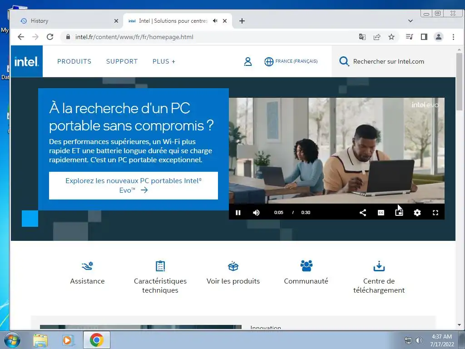This screenshot has height=349, width=465.
Task: Open the media controls icon in toolbar
Action: pos(410,37)
